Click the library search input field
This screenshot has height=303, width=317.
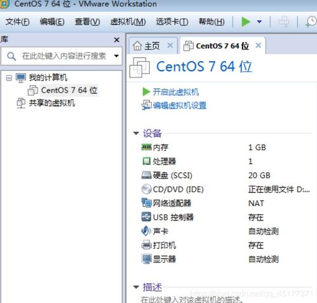[62, 56]
